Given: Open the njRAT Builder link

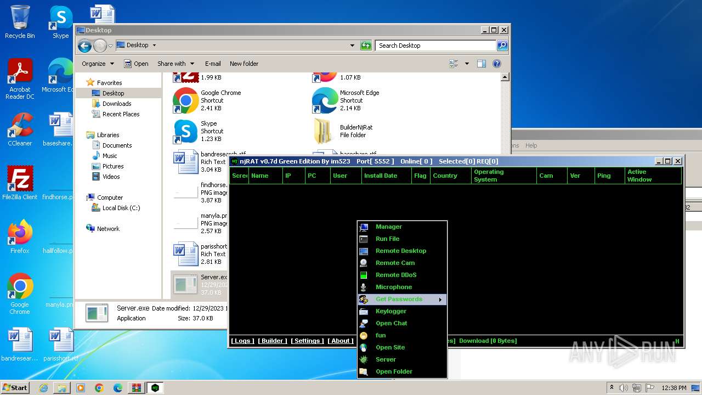Looking at the screenshot, I should [273, 341].
